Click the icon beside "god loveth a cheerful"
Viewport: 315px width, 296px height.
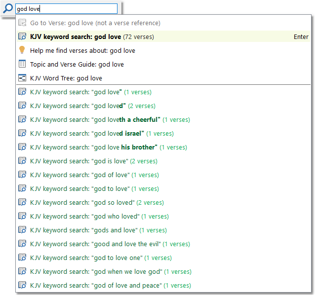pyautogui.click(x=22, y=119)
